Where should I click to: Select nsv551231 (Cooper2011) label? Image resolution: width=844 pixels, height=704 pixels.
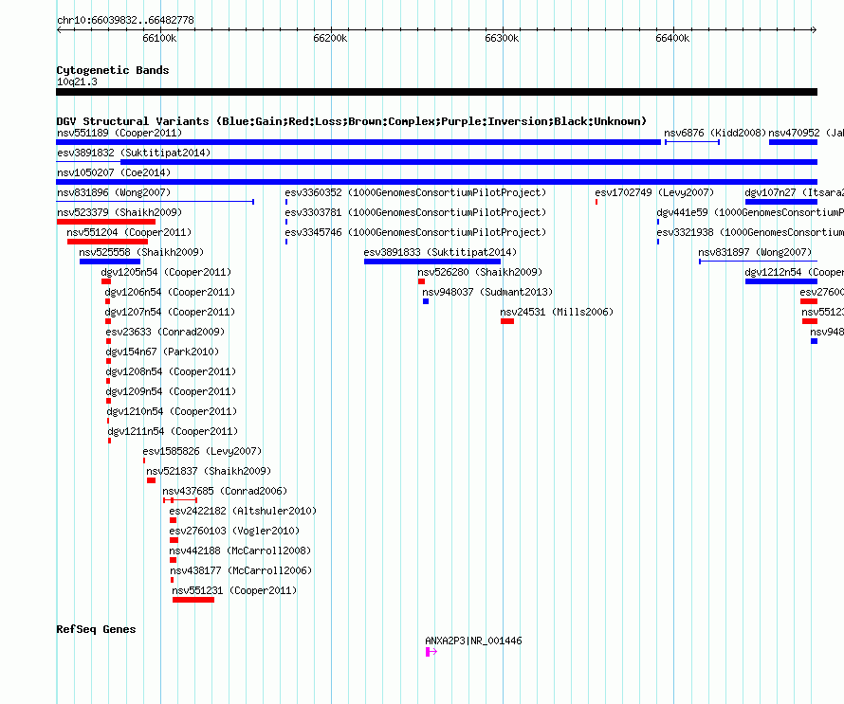(234, 590)
